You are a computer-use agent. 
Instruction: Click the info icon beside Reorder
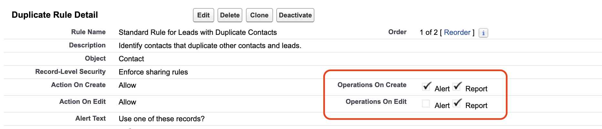[x=483, y=33]
